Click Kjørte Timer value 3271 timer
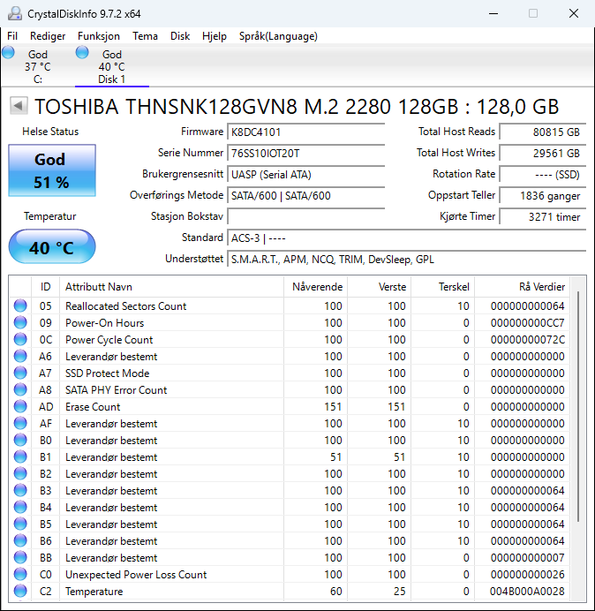Screen dimensions: 595x611 point(542,216)
